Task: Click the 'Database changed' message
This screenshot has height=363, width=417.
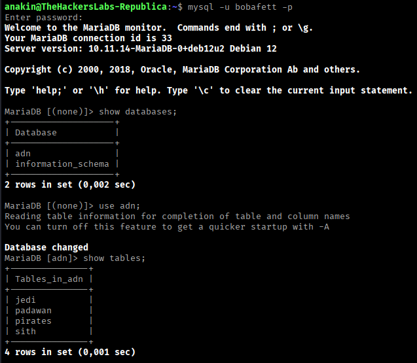Action: click(x=46, y=247)
